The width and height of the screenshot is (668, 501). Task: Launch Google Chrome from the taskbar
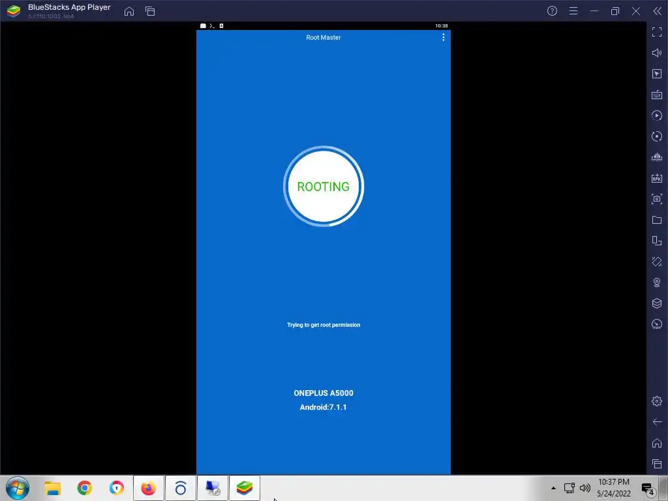[84, 488]
